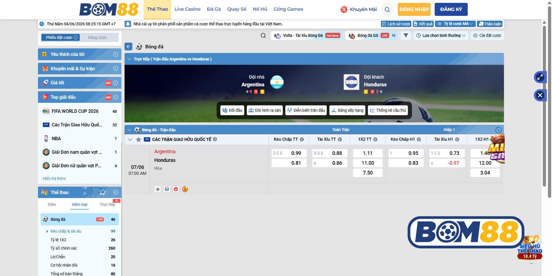552x276 pixels.
Task: Click ĐĂNG NHẬP button
Action: click(x=414, y=9)
